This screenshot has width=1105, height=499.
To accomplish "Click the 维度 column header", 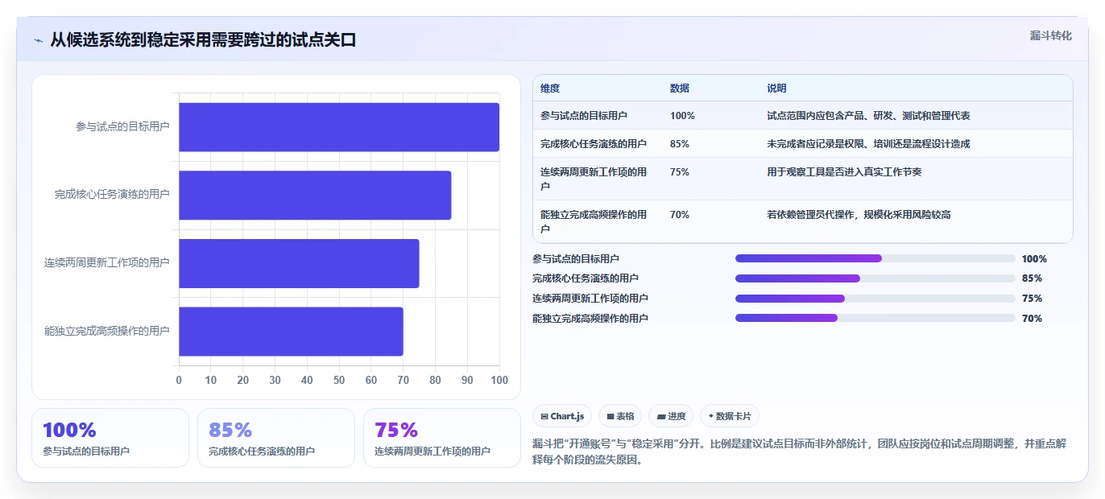I will [550, 89].
